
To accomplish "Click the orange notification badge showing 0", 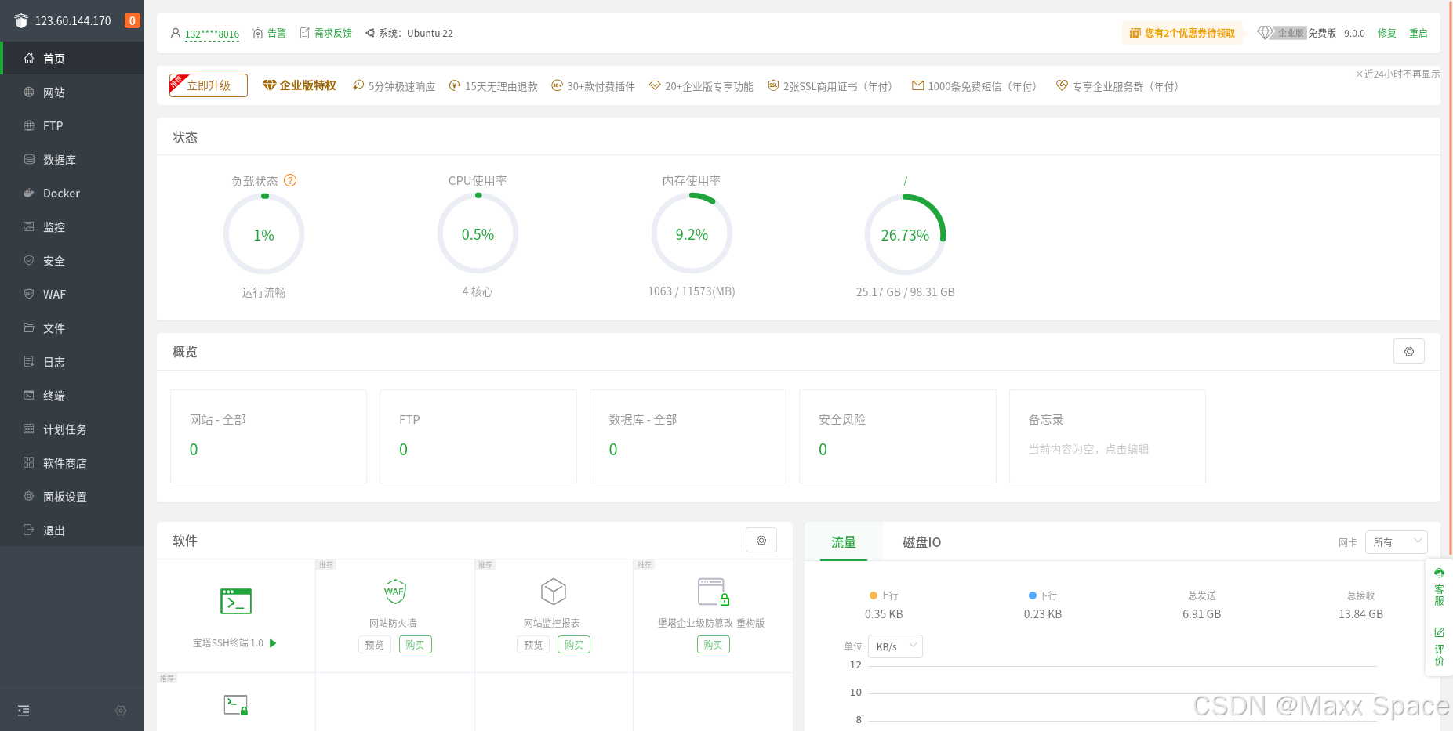I will (133, 20).
